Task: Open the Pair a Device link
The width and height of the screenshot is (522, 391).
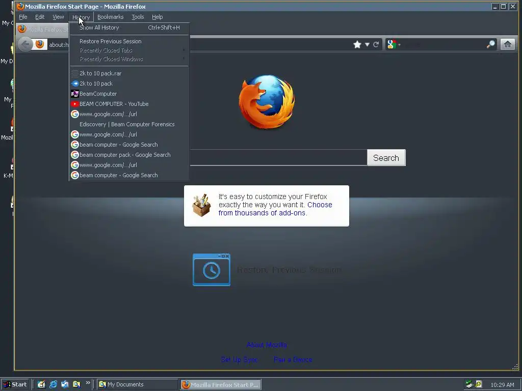Action: (x=293, y=359)
